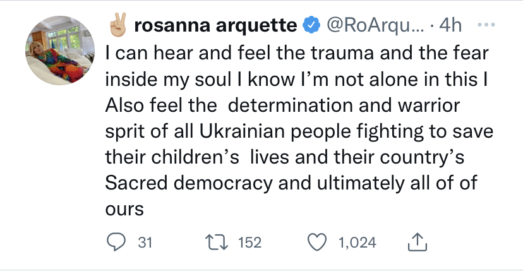Click the retweet count 152
Image resolution: width=523 pixels, height=276 pixels.
point(249,243)
